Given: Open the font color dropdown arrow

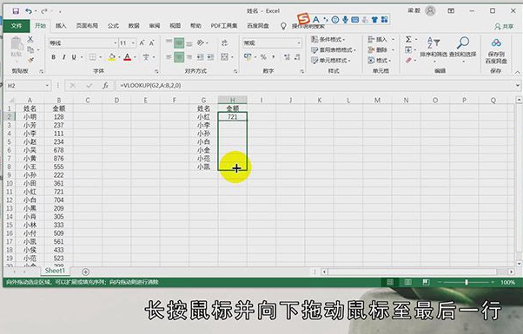Looking at the screenshot, I should 135,57.
